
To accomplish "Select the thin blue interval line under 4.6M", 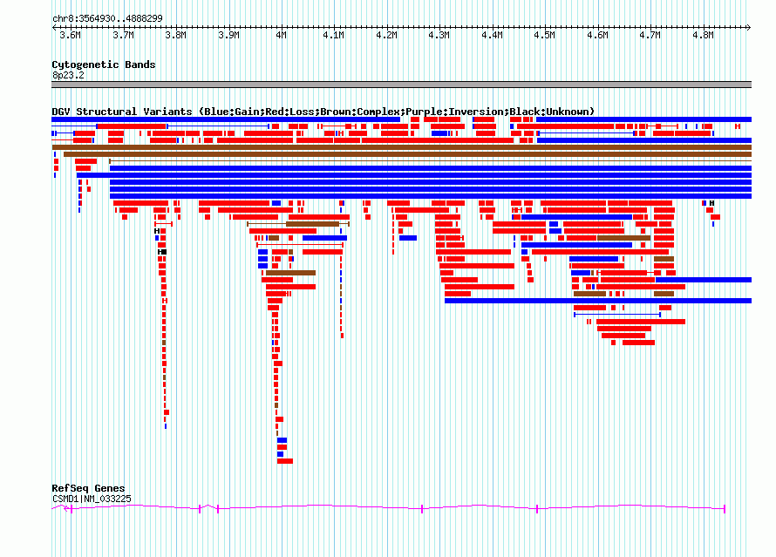I will (x=617, y=315).
